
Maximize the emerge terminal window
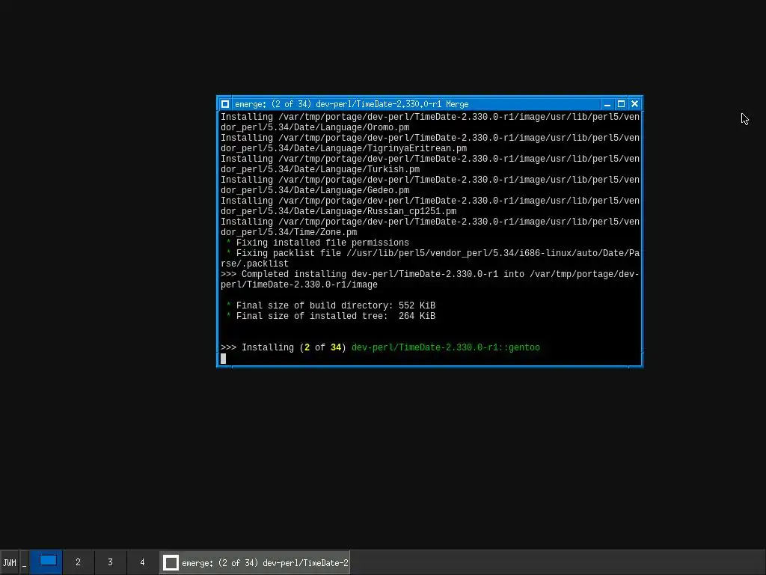(x=621, y=104)
